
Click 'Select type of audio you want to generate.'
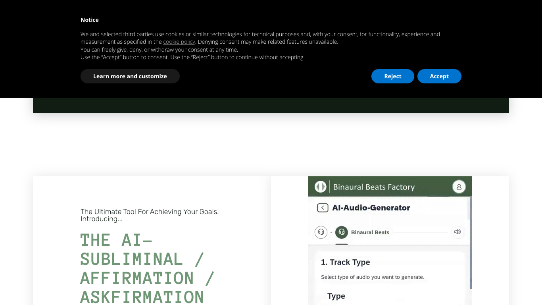coord(373,277)
